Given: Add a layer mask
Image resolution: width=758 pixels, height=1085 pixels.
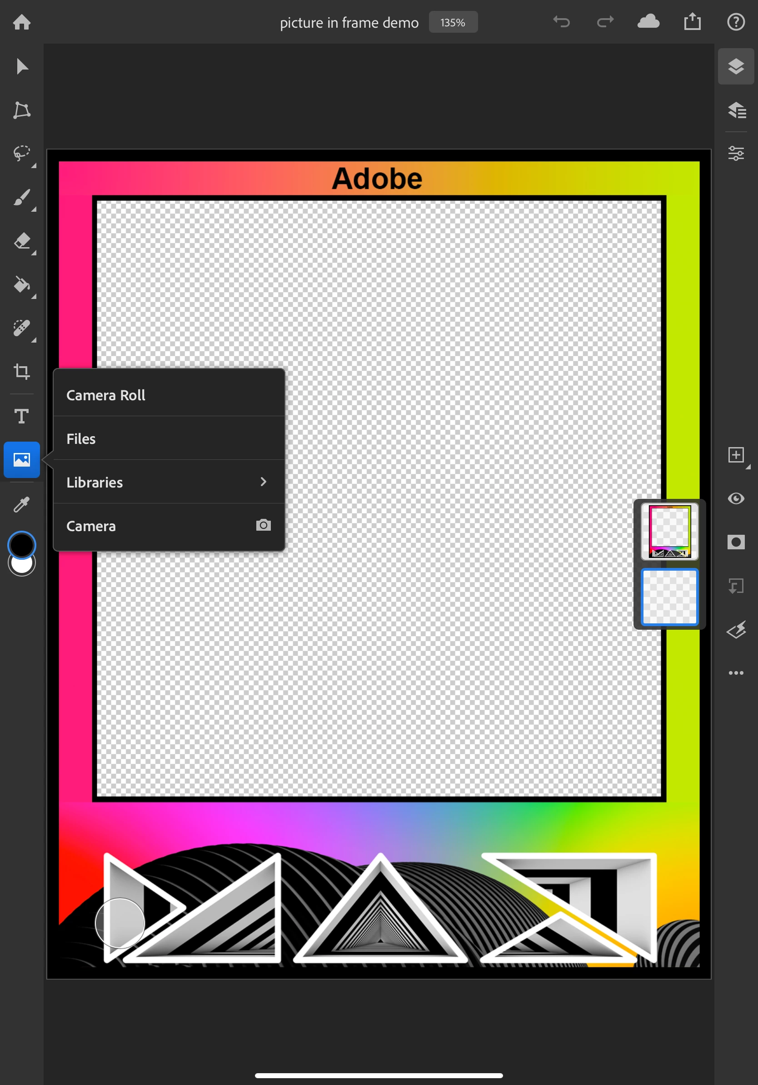Looking at the screenshot, I should pos(736,542).
